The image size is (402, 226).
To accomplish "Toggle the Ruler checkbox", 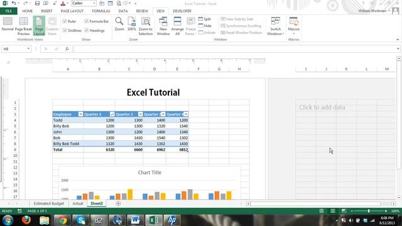I will click(x=65, y=21).
